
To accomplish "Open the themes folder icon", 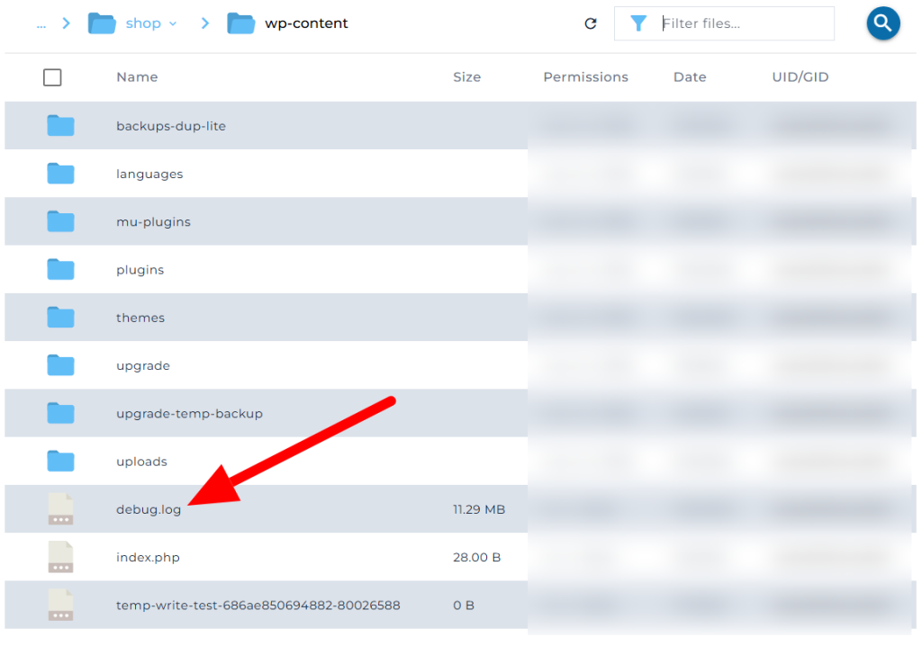I will click(x=59, y=317).
